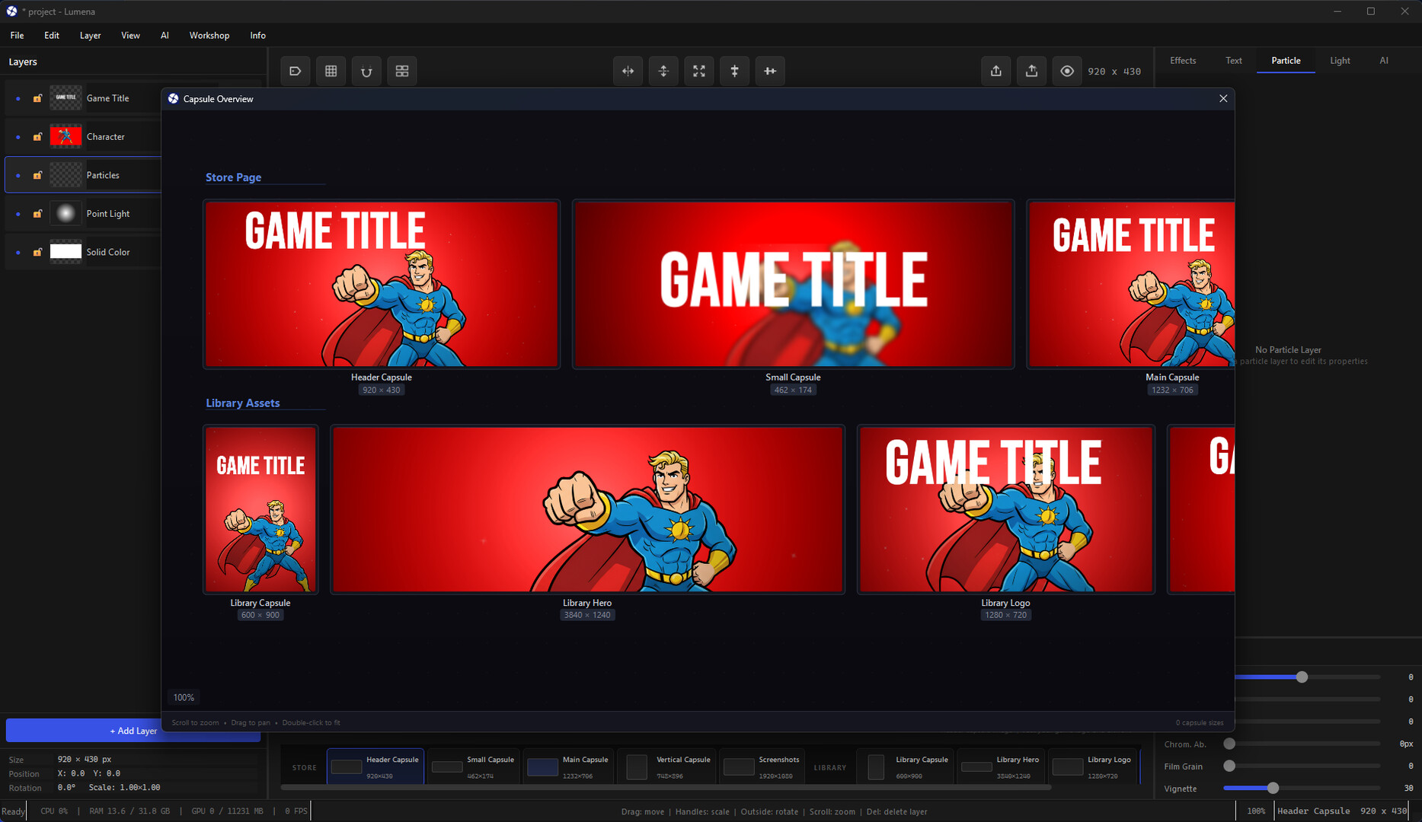Open the Workshop menu
Screen dimensions: 1422x822
pos(209,35)
